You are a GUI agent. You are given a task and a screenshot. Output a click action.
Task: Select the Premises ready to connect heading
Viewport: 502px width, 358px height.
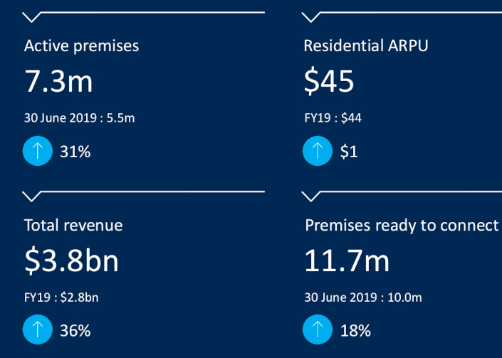click(x=402, y=226)
